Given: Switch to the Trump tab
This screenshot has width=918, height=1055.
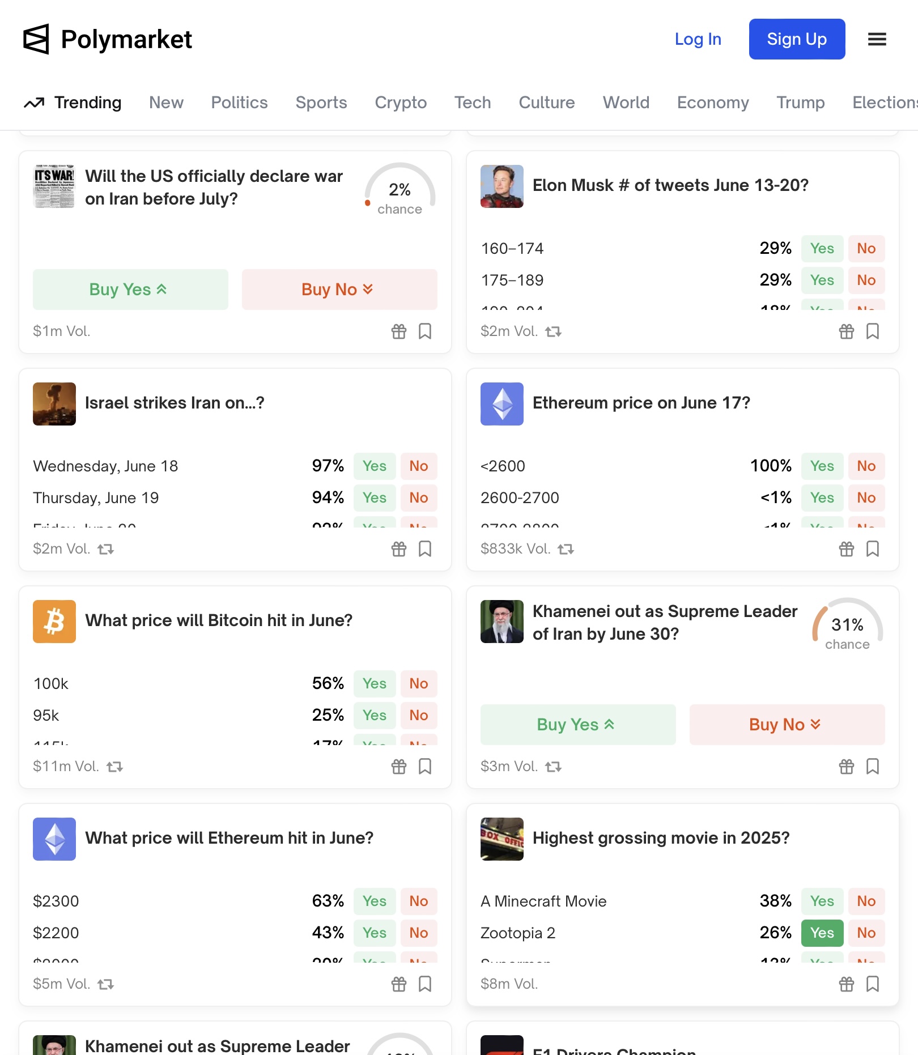Looking at the screenshot, I should point(801,103).
